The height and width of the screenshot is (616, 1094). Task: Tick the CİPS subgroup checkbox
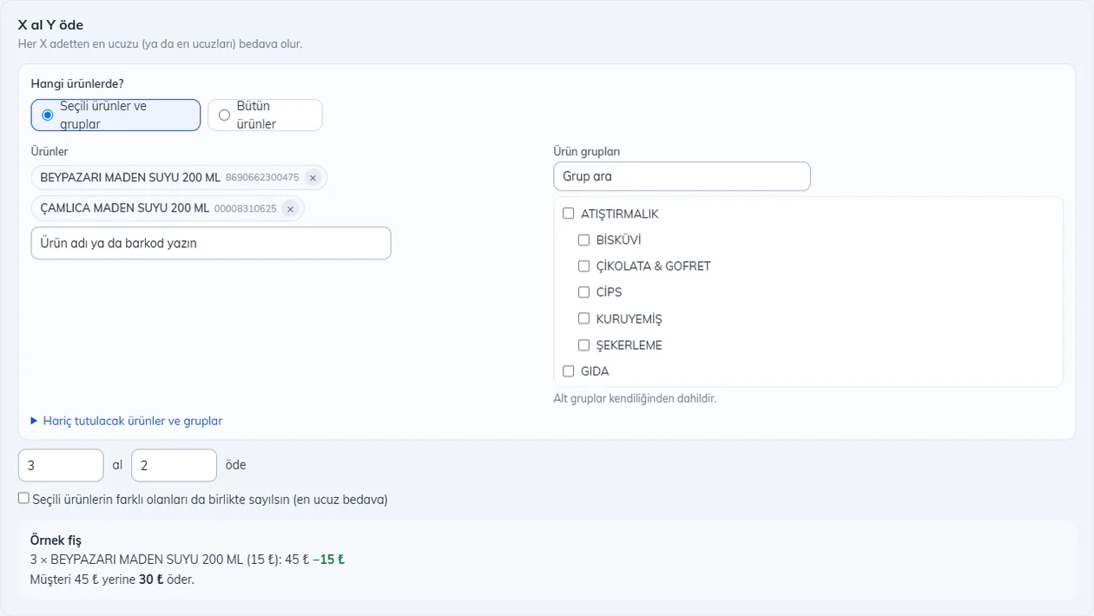pyautogui.click(x=584, y=292)
